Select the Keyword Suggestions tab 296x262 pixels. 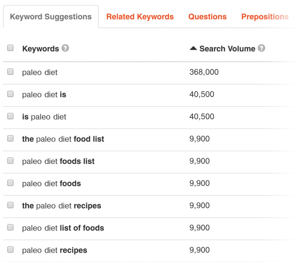pyautogui.click(x=51, y=17)
